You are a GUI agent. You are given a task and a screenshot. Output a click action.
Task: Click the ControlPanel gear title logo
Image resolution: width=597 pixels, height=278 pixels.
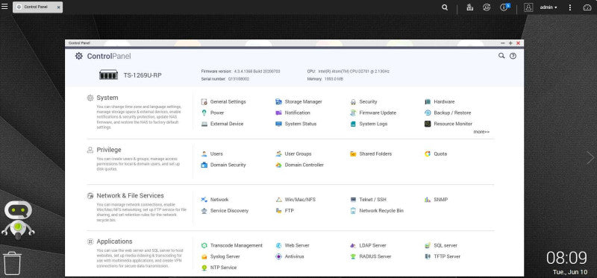79,57
